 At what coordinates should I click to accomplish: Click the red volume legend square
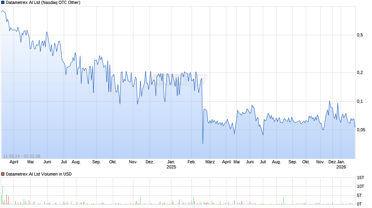[x=3, y=174]
